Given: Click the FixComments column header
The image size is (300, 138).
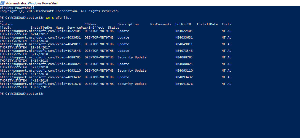Looking at the screenshot, I should coord(161,24).
